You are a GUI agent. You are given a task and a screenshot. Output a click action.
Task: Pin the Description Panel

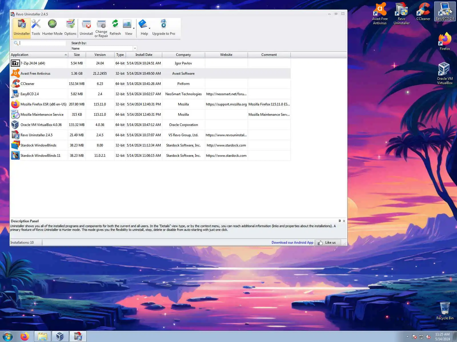(x=340, y=221)
